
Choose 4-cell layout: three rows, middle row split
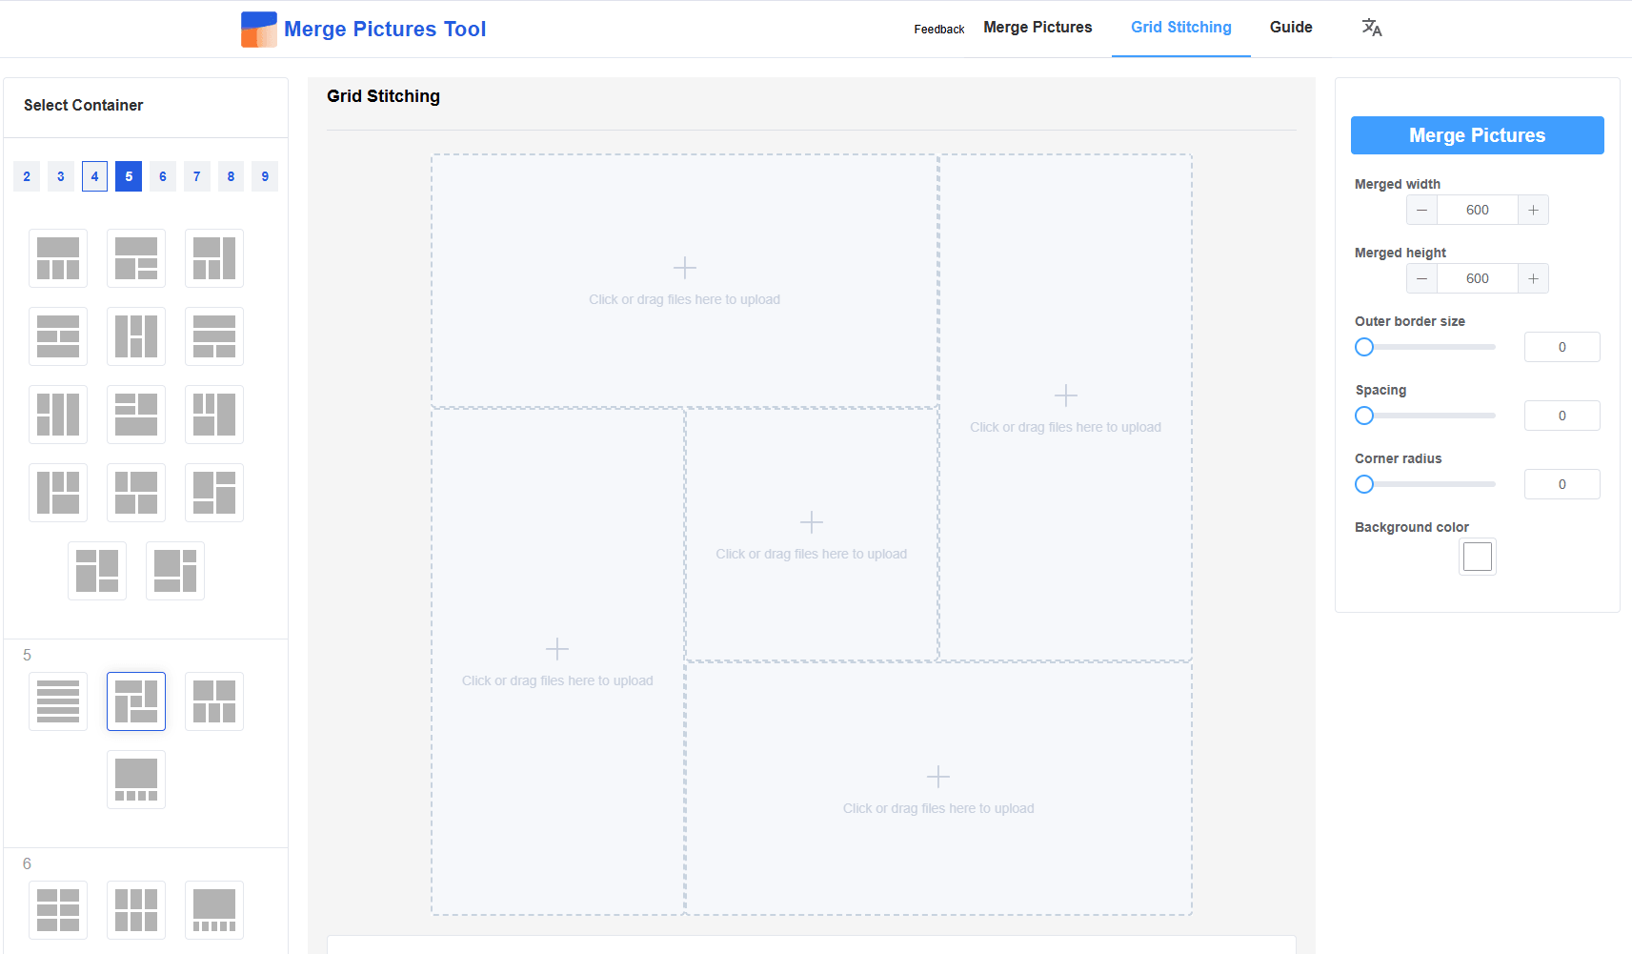(x=58, y=336)
